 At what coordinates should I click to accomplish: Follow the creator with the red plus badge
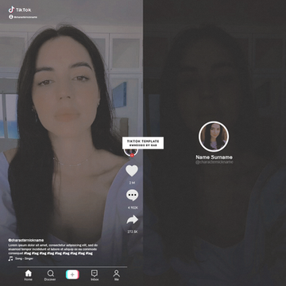point(132,156)
